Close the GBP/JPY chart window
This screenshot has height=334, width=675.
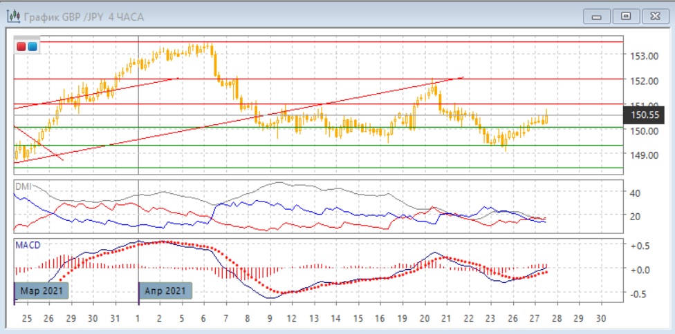[x=654, y=17]
